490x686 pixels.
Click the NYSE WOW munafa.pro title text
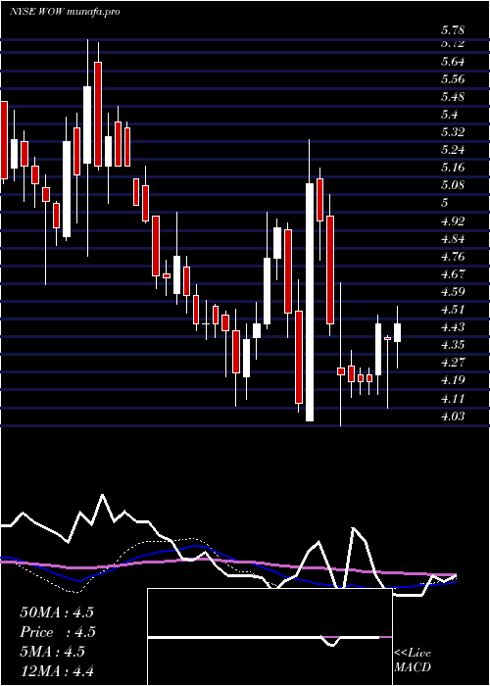[x=65, y=12]
